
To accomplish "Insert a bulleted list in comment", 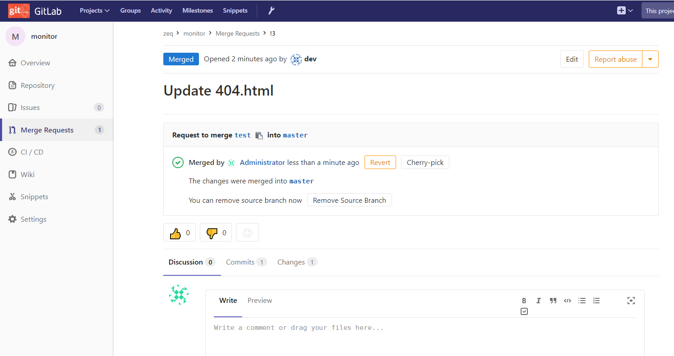I will [x=582, y=301].
